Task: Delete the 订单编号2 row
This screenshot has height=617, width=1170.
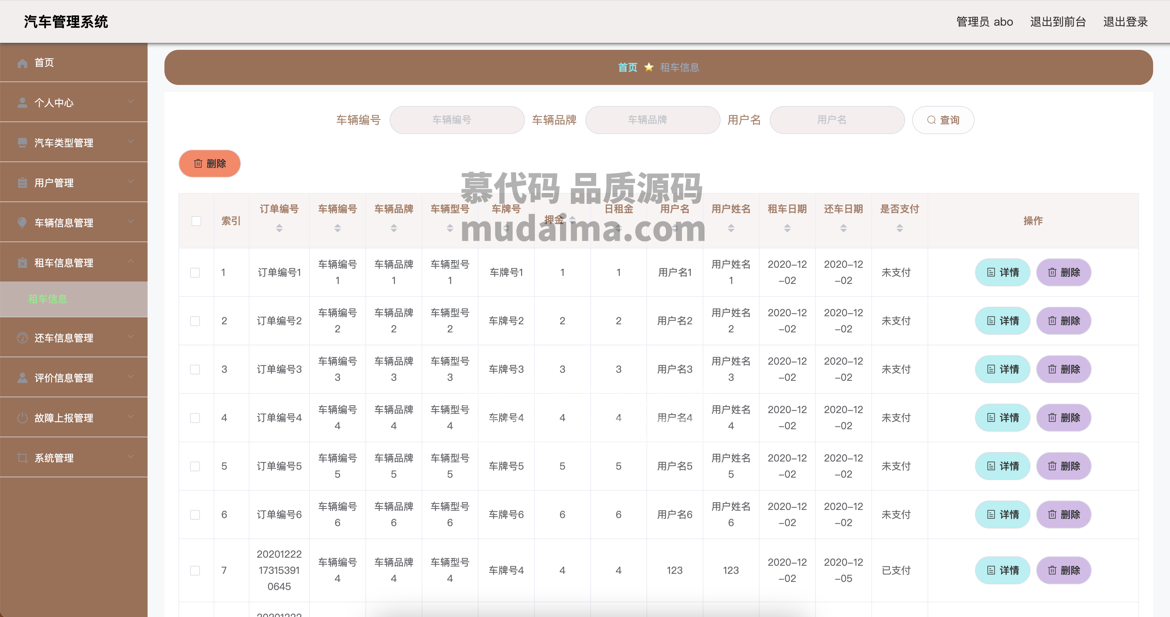Action: point(1064,321)
